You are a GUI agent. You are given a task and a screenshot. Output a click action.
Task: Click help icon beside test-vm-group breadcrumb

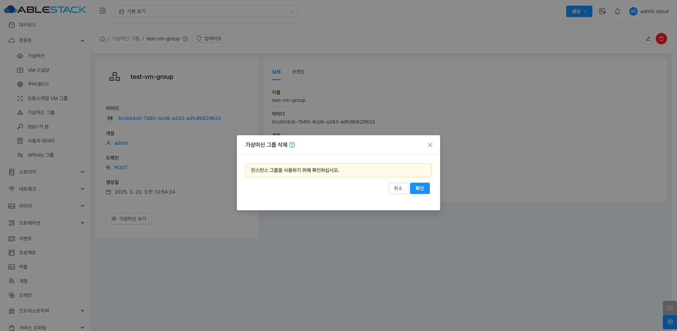185,39
